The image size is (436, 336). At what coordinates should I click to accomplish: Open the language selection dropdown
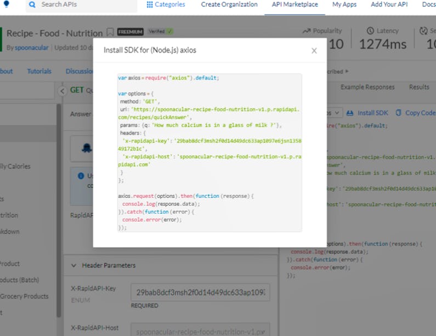pyautogui.click(x=333, y=113)
